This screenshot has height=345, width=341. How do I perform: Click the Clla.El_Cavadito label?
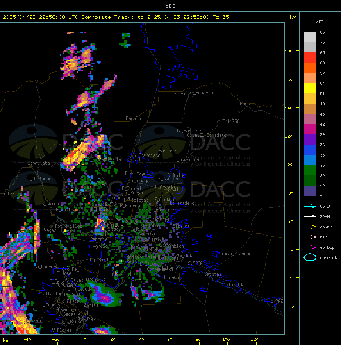point(207,135)
